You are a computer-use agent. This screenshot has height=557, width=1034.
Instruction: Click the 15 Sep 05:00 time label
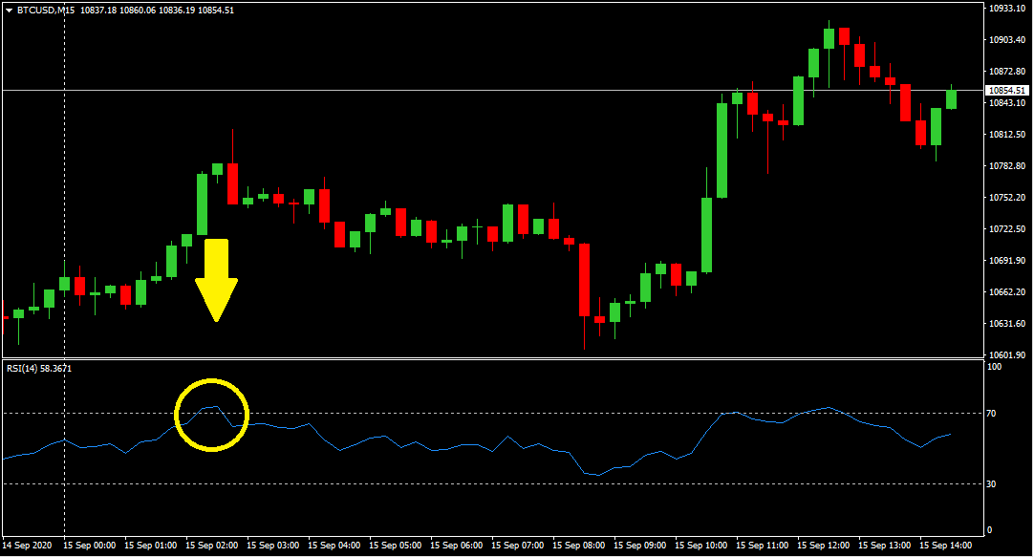tap(395, 546)
